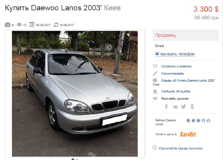Viewport: 223px width, 160px height.
Task: Share the listing on Twitter
Action: coord(184,107)
